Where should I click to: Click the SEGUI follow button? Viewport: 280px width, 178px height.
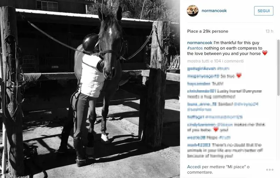(264, 11)
